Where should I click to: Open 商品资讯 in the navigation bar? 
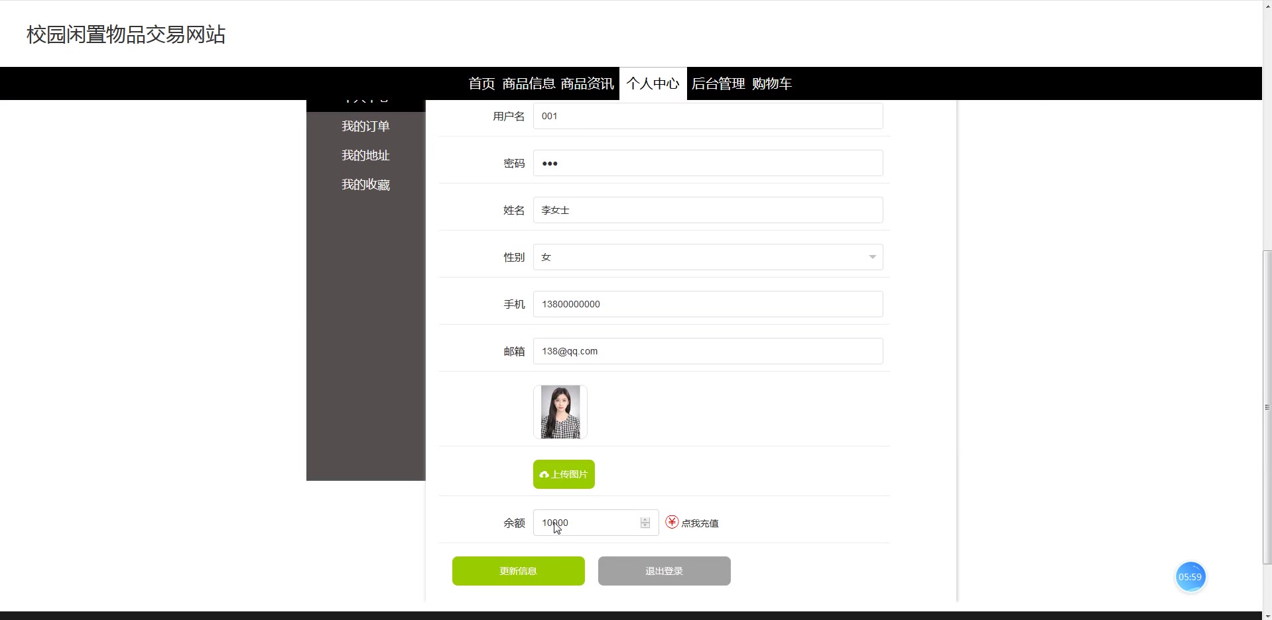588,83
